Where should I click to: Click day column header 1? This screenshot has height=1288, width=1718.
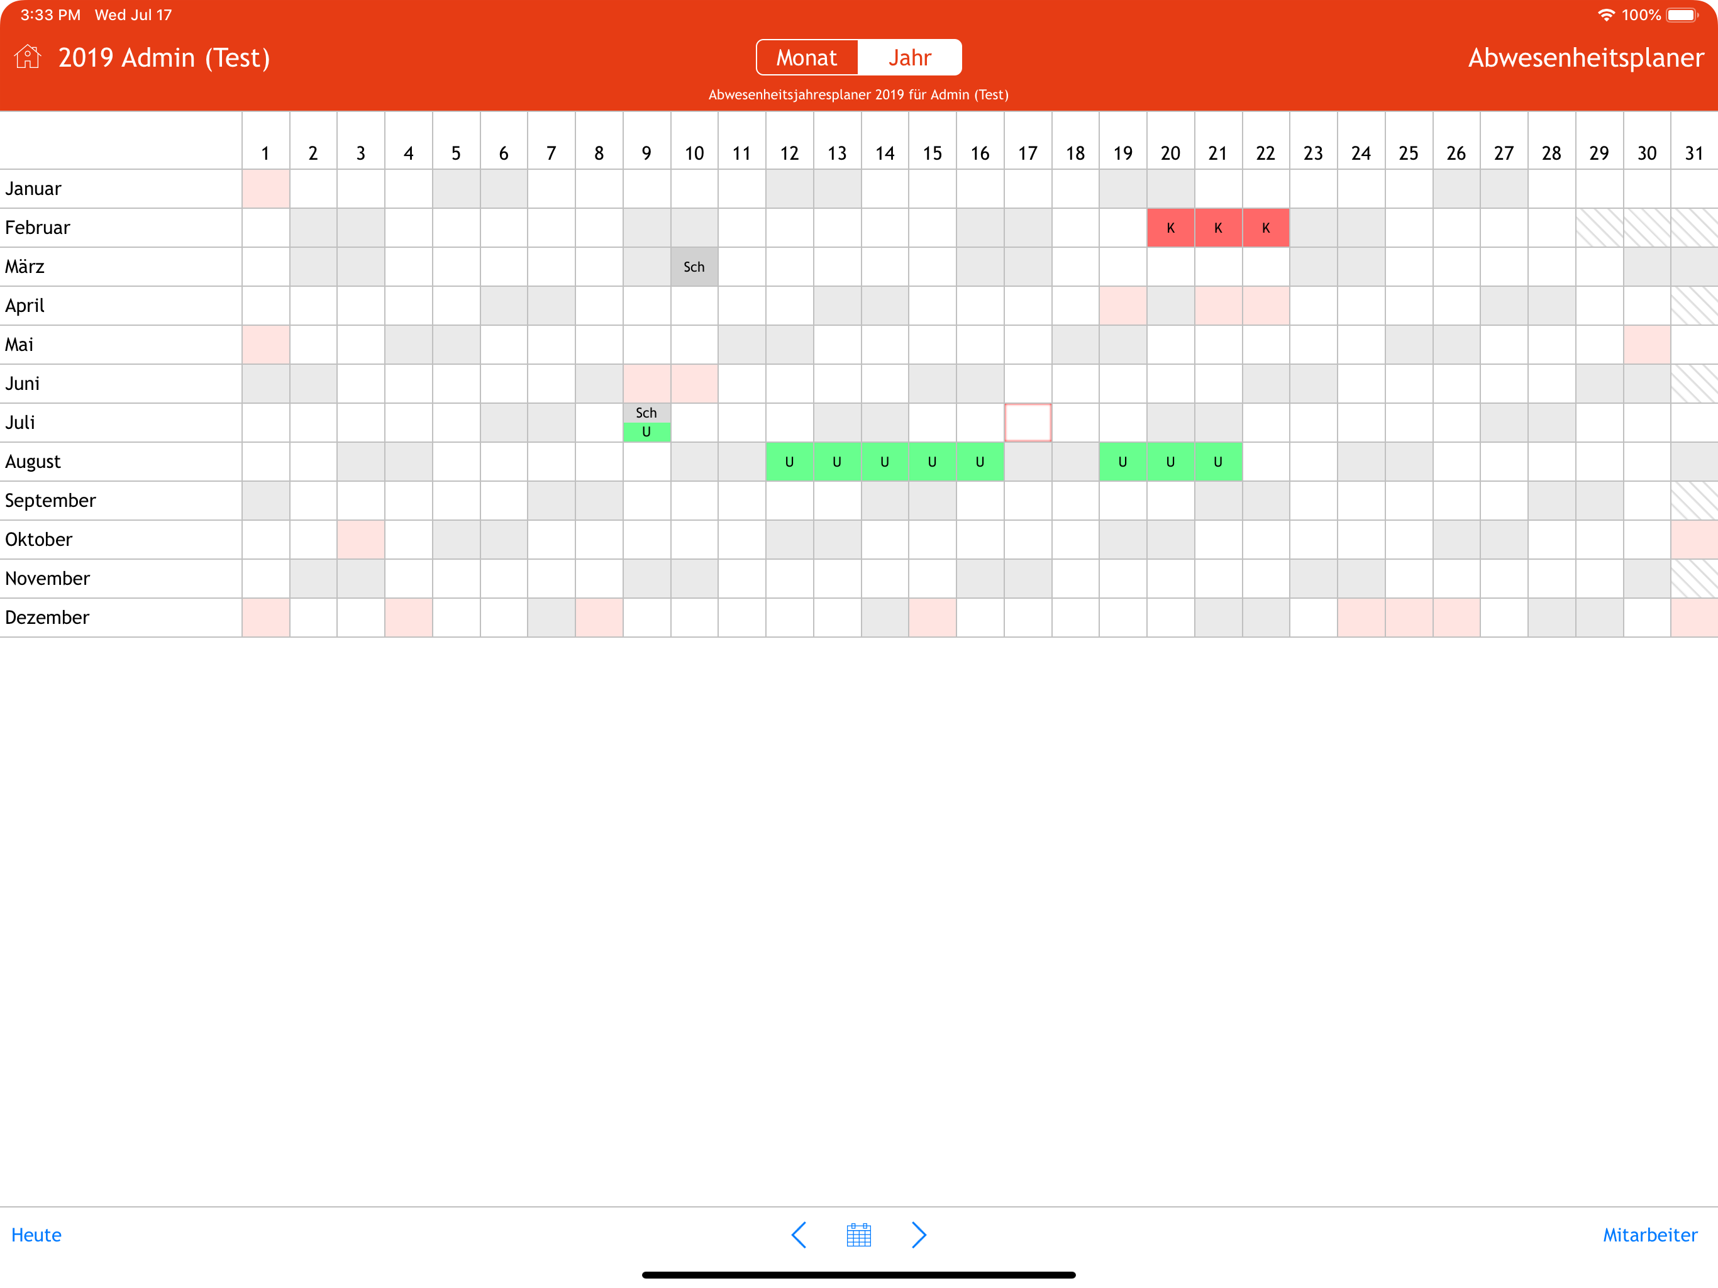(265, 153)
